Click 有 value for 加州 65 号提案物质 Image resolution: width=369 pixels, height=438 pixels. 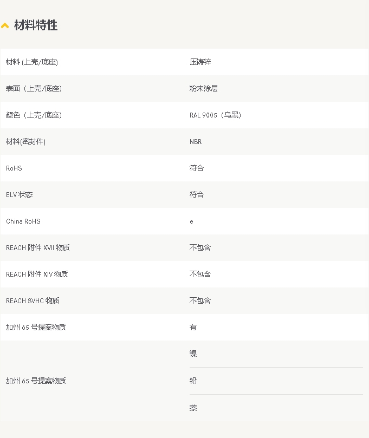coord(193,327)
